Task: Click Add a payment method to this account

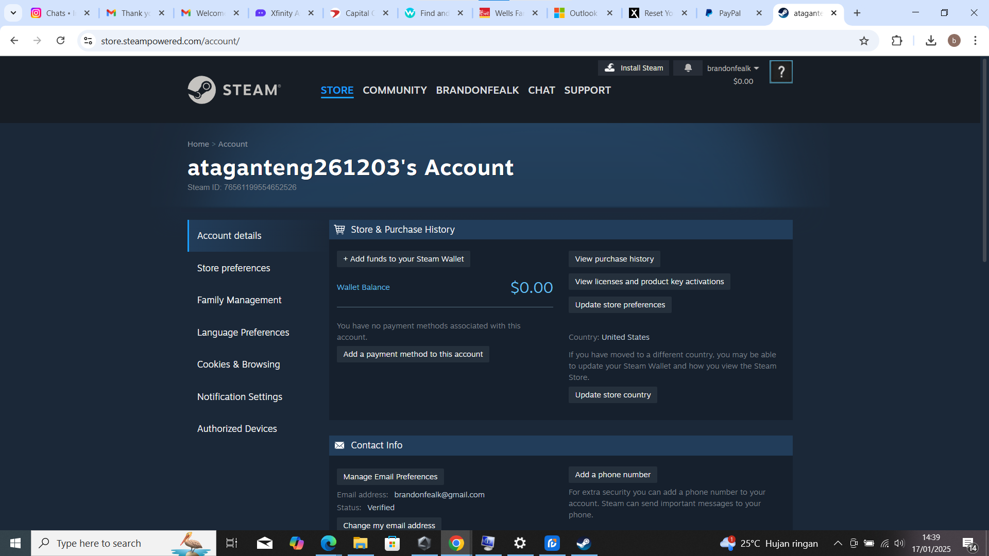Action: [x=413, y=354]
